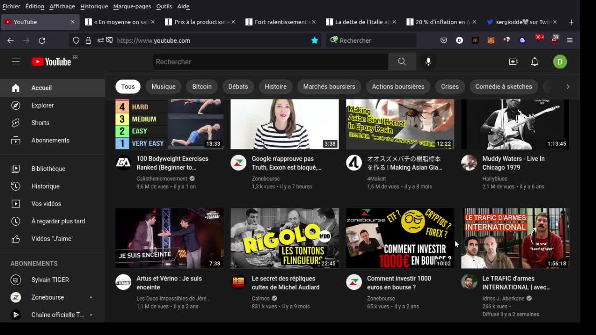
Task: Open the Marque-pages menu
Action: 132,6
